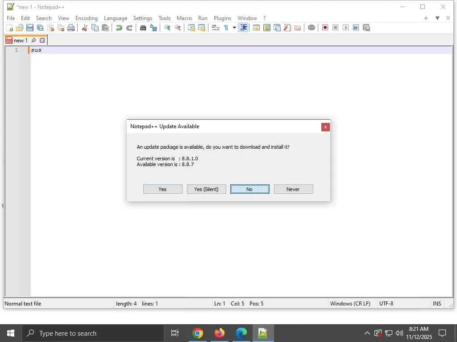This screenshot has width=457, height=342.
Task: Click Yes to download the update
Action: 162,189
